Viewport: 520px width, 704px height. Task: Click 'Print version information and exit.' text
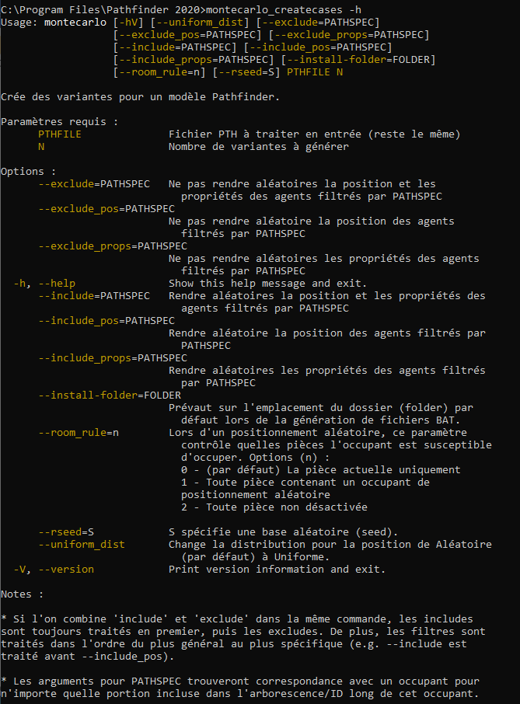(277, 569)
